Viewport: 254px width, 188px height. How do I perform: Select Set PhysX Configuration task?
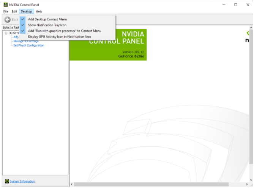coord(29,45)
